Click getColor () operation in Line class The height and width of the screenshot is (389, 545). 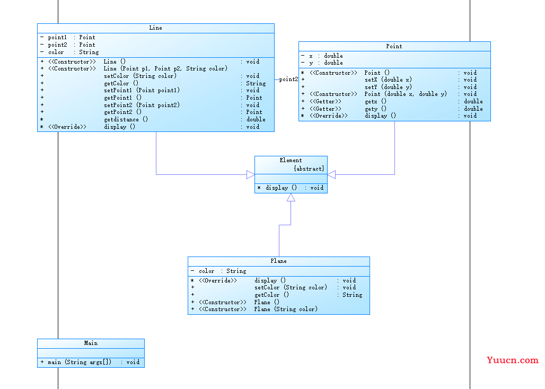[153, 83]
